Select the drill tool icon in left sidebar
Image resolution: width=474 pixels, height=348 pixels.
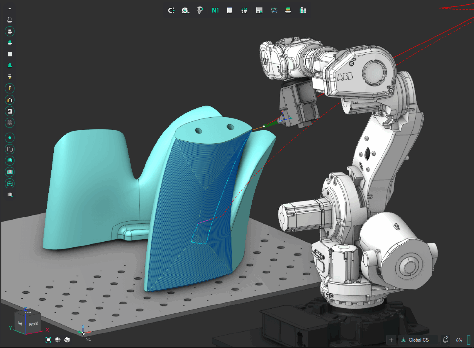click(10, 88)
